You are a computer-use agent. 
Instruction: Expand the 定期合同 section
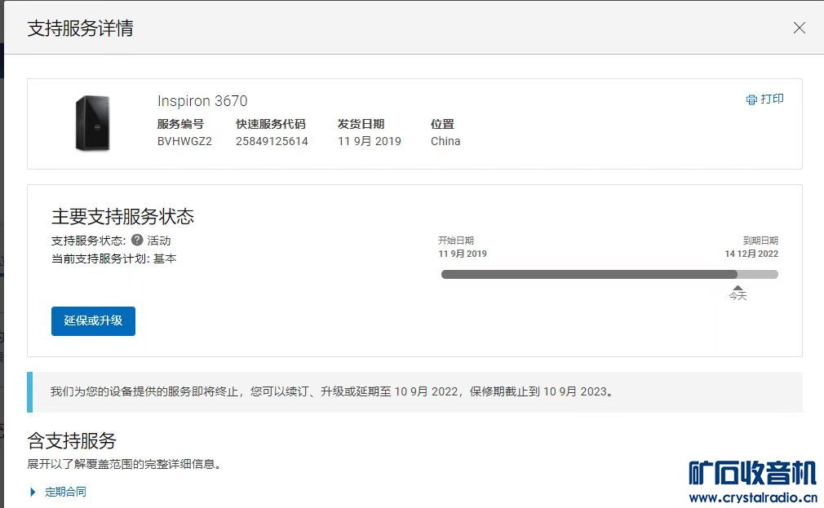point(33,492)
